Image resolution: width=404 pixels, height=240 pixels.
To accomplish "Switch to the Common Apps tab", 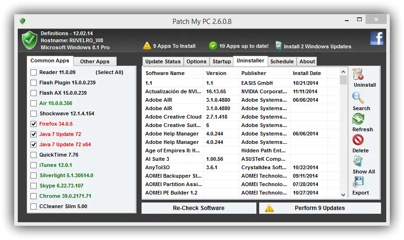I will 50,60.
